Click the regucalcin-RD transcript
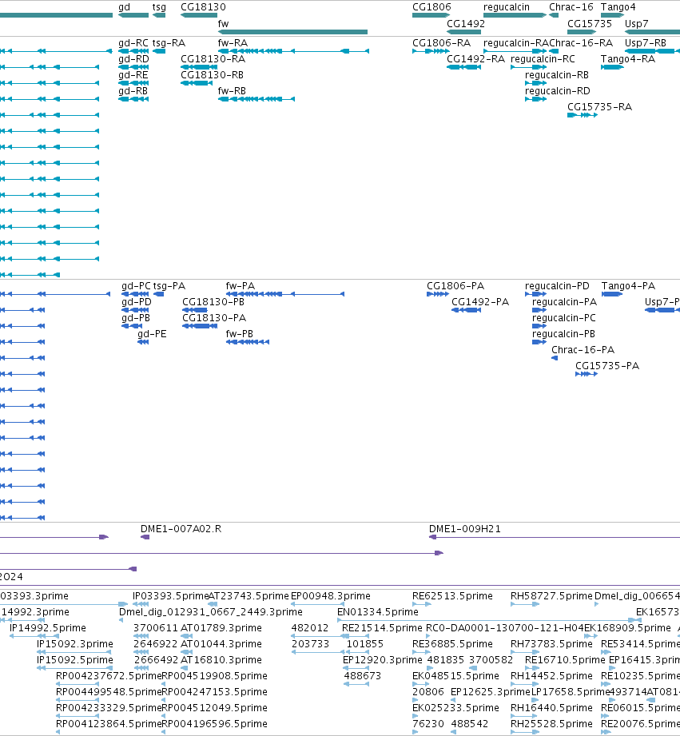This screenshot has height=736, width=680. coord(536,99)
